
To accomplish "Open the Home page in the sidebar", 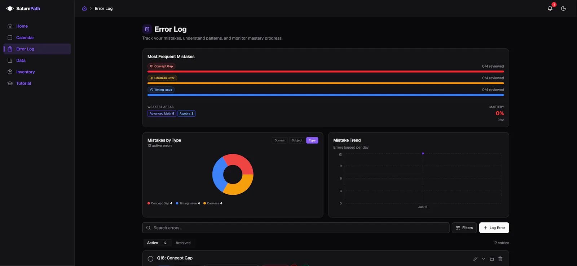I will pyautogui.click(x=37, y=26).
